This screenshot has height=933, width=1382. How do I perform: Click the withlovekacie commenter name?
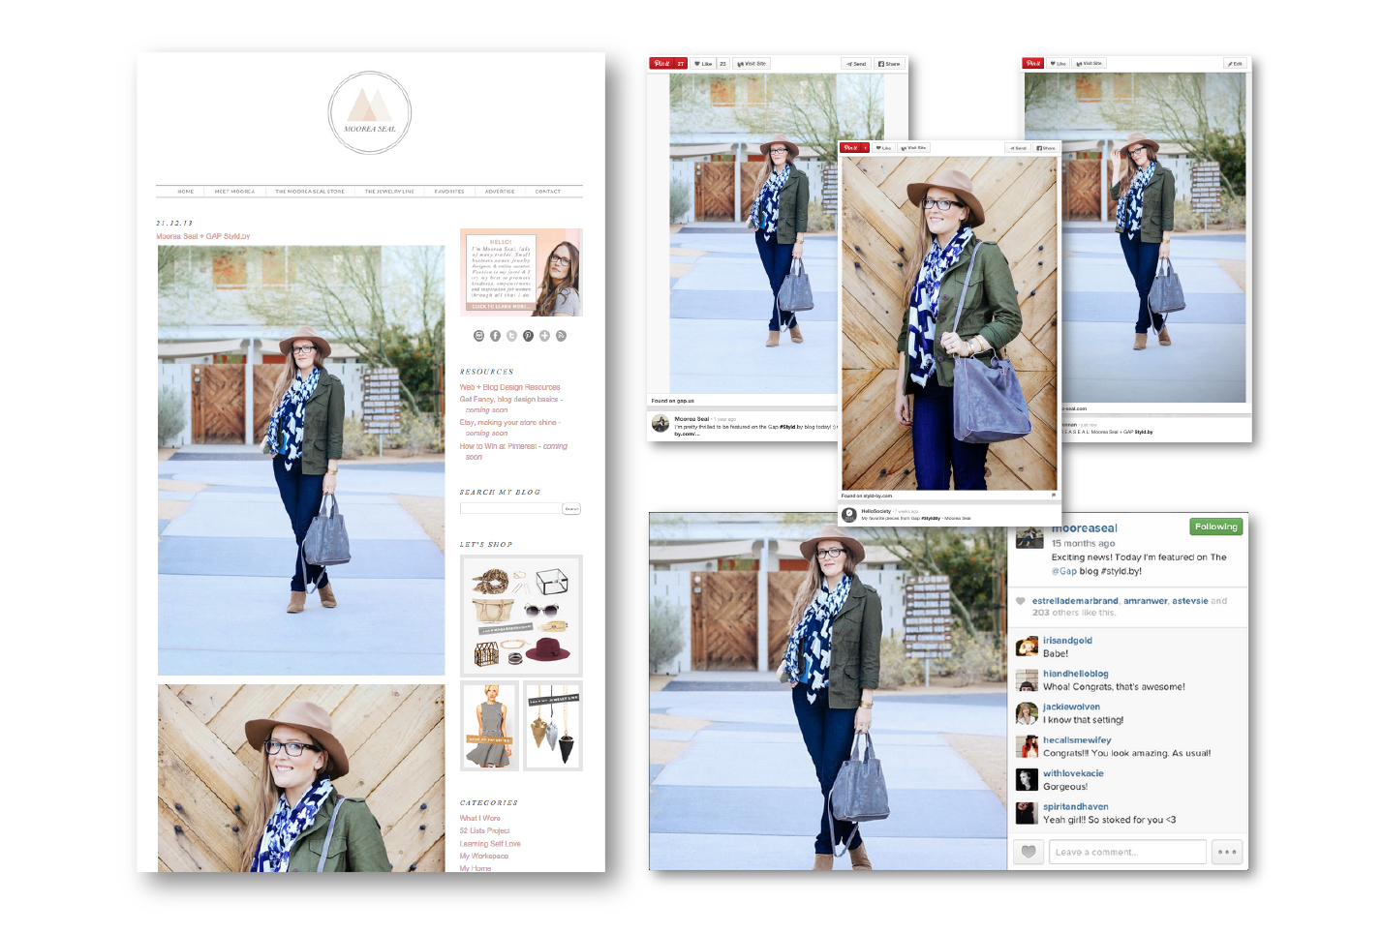coord(1073,773)
